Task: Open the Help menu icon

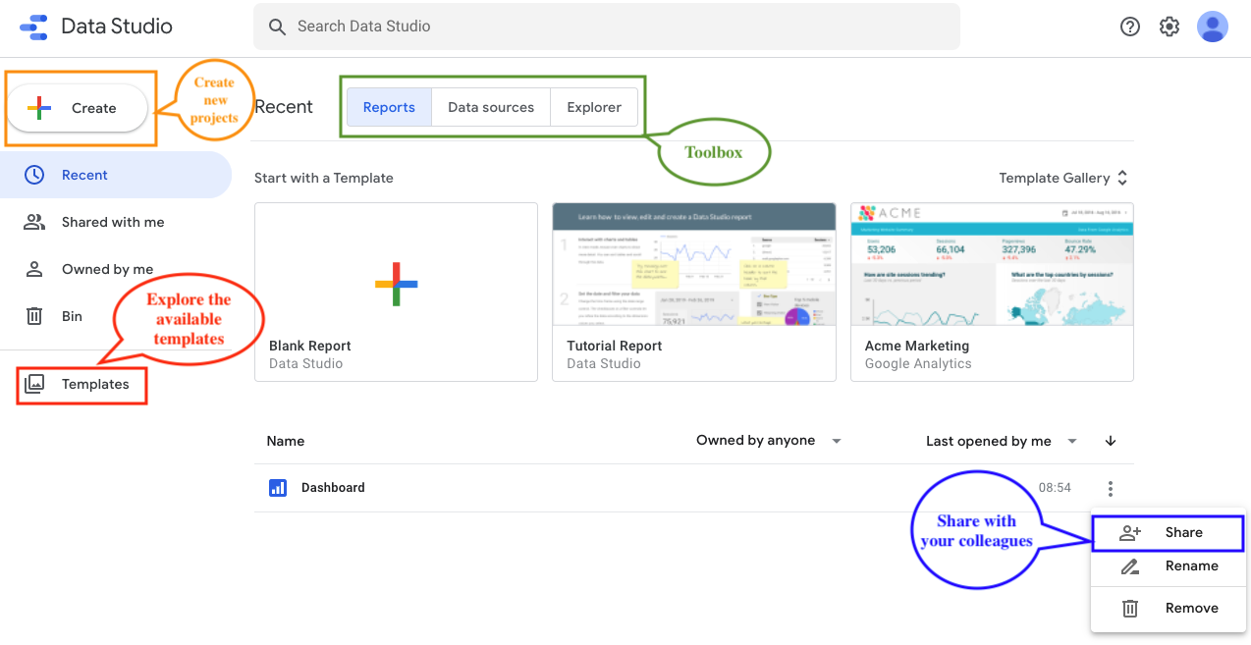Action: tap(1129, 27)
